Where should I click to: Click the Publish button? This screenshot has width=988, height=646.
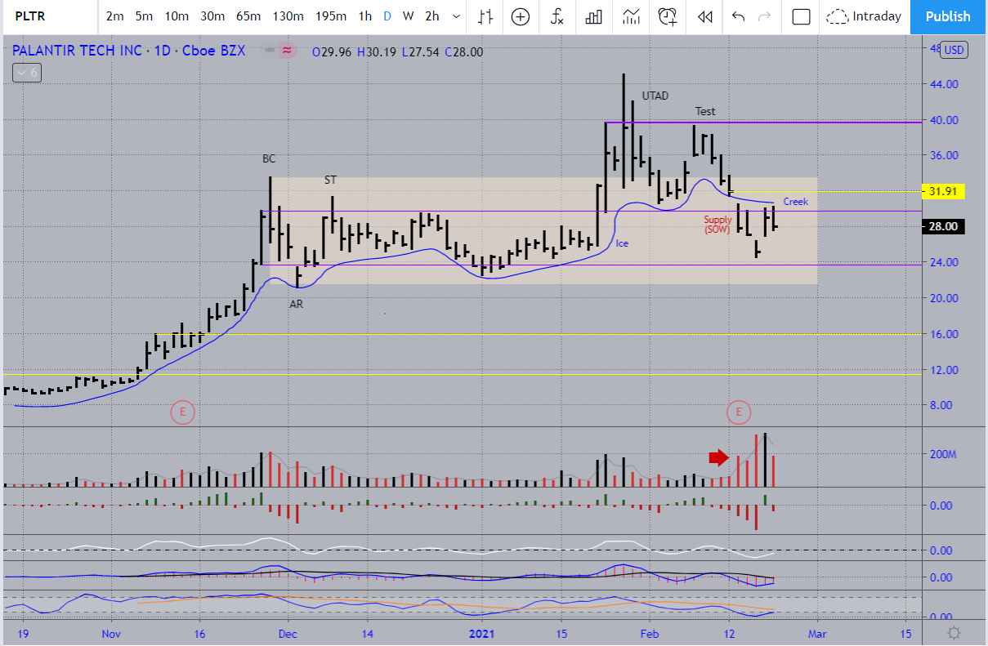948,16
